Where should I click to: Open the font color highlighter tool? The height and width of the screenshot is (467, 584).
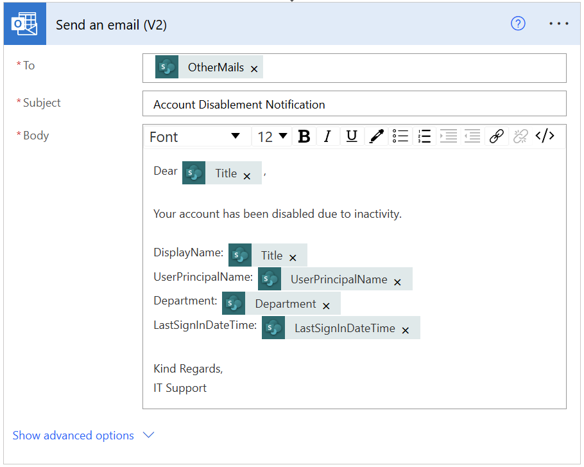click(376, 136)
